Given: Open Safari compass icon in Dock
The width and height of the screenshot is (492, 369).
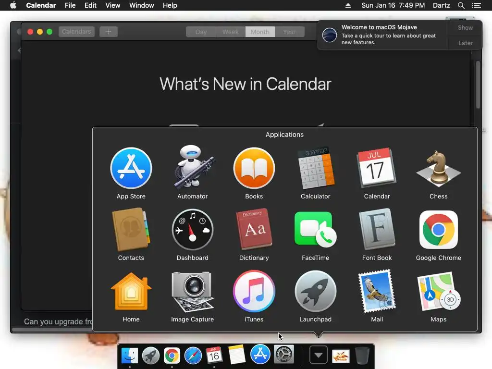Looking at the screenshot, I should pyautogui.click(x=193, y=355).
